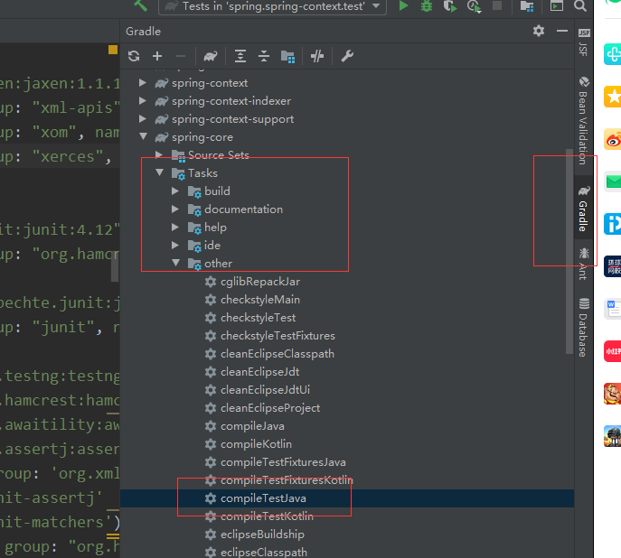Click the Debug bug icon
Image resolution: width=621 pixels, height=558 pixels.
pyautogui.click(x=427, y=6)
